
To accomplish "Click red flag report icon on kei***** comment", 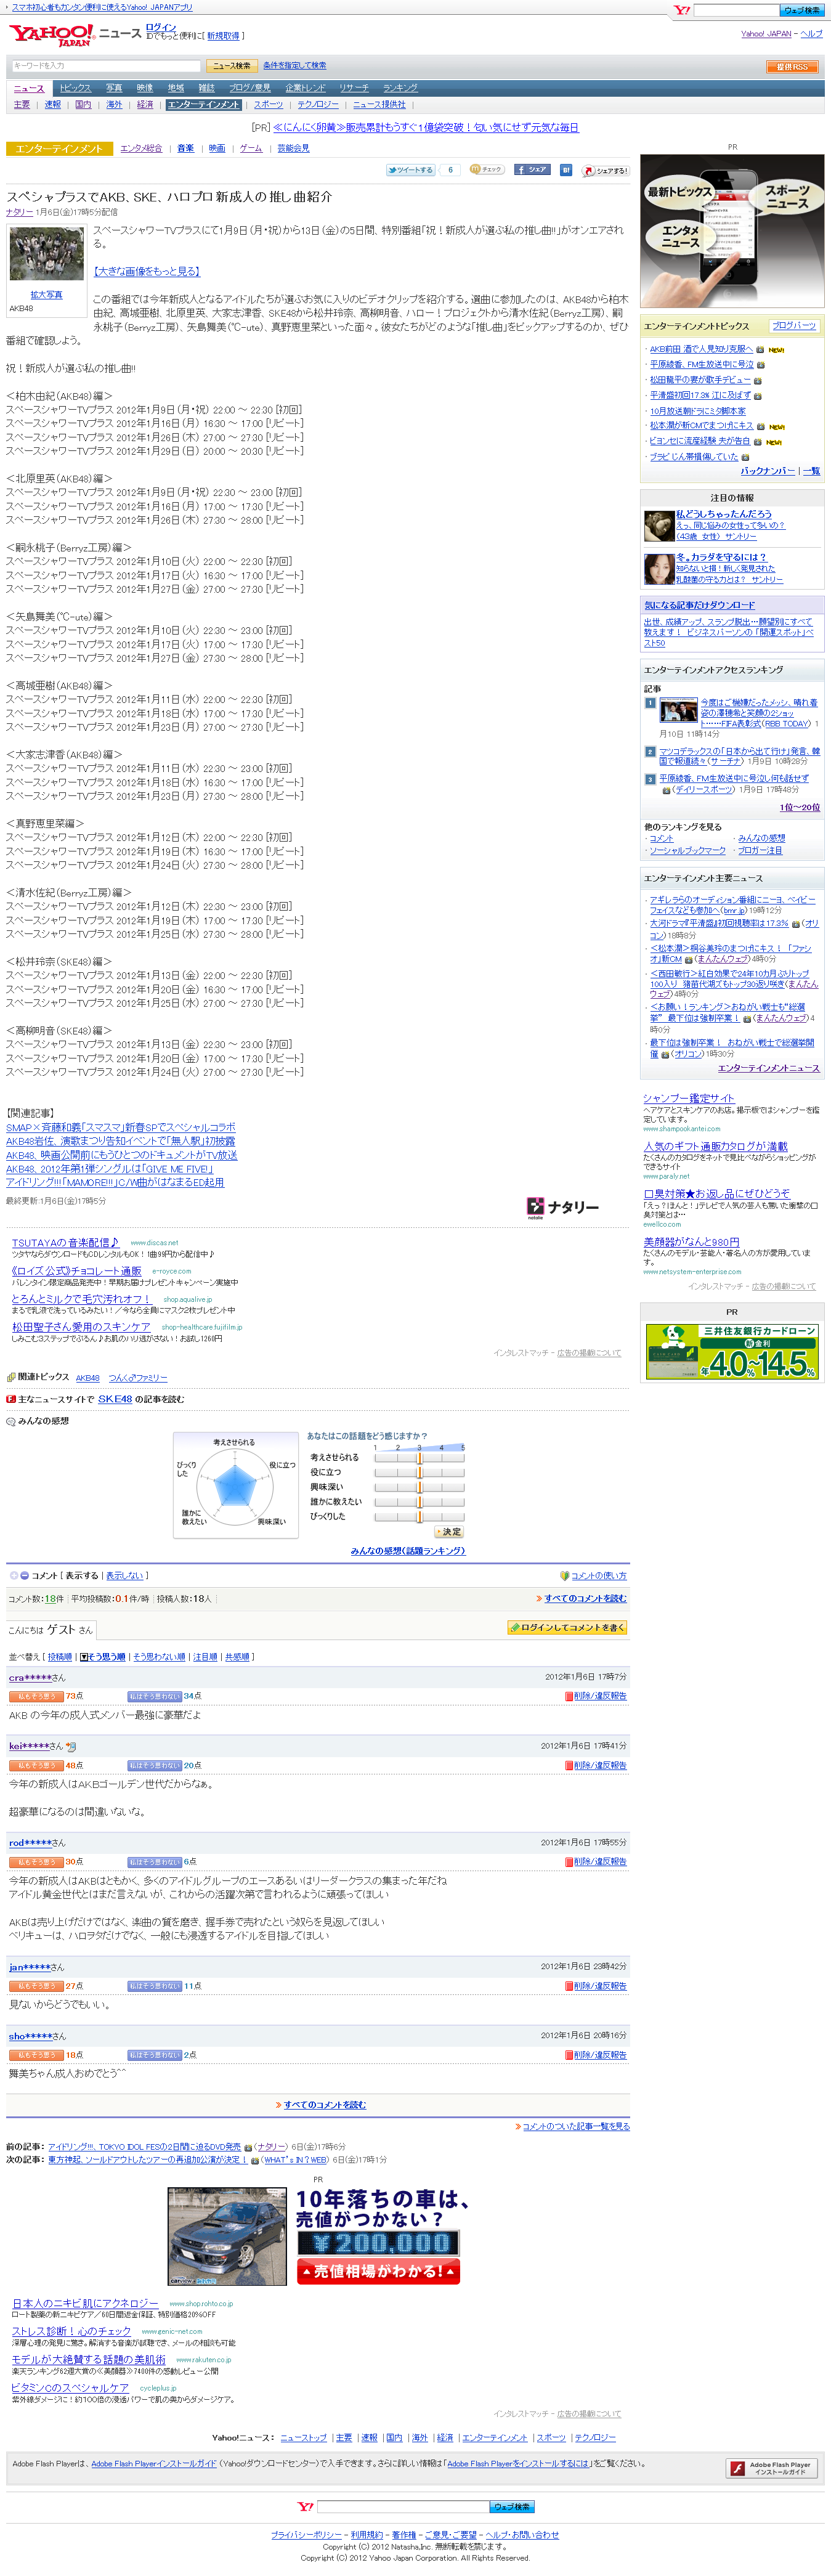I will tap(569, 1765).
